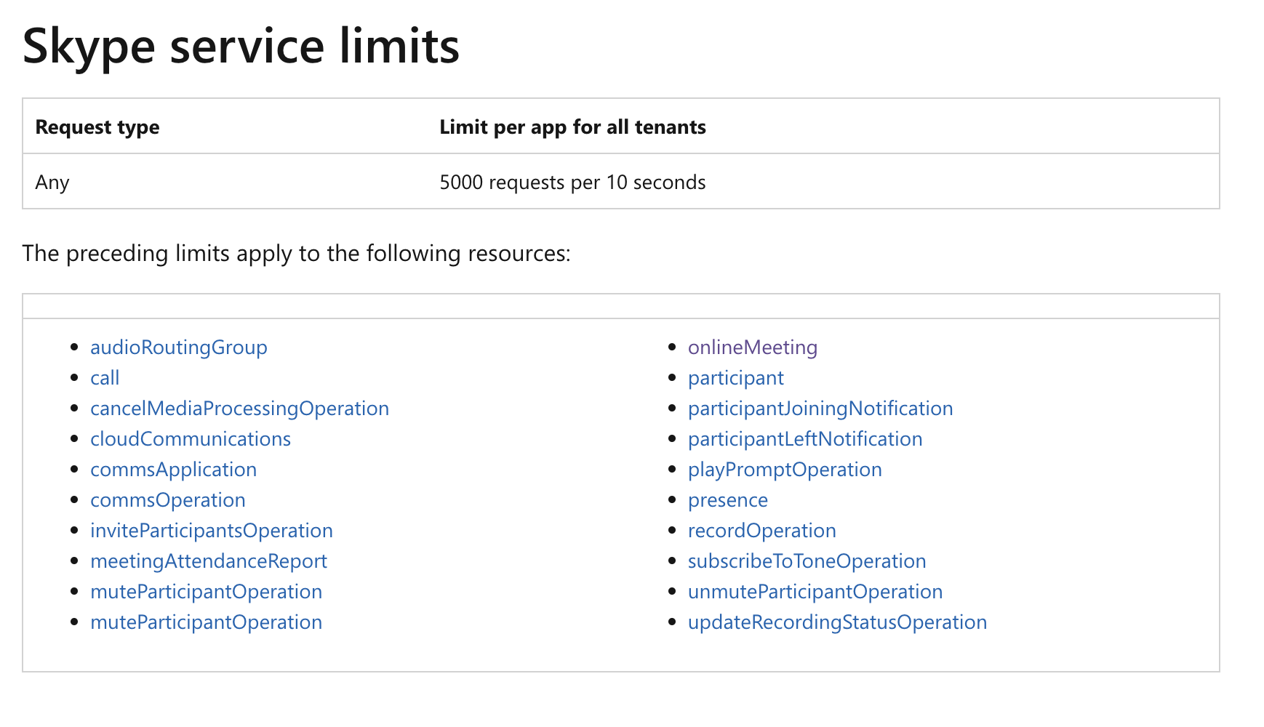This screenshot has width=1264, height=727.
Task: Follow the participantLeftNotification link
Action: [x=804, y=439]
